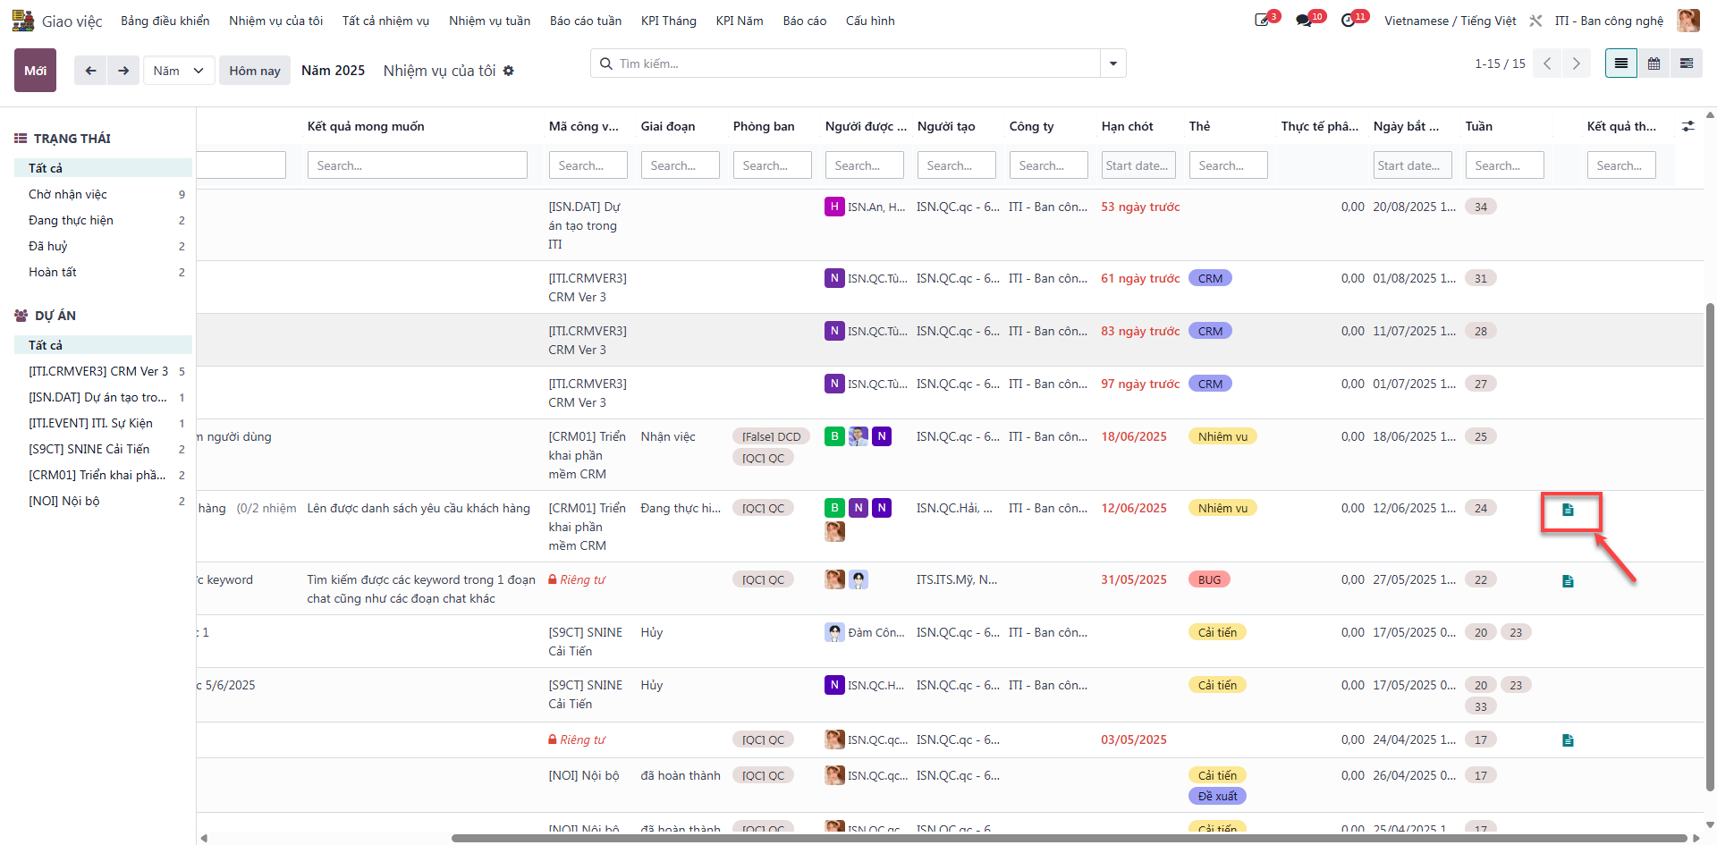The width and height of the screenshot is (1717, 845).
Task: Open the debug tools wrench icon
Action: (1535, 21)
